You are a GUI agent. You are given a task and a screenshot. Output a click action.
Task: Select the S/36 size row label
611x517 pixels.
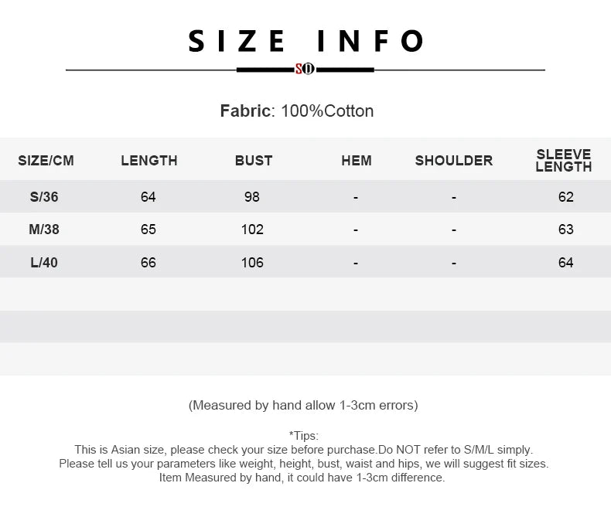click(44, 196)
